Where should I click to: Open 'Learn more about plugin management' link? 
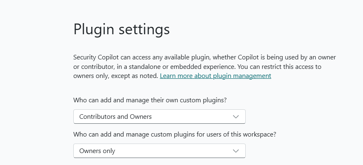click(x=215, y=76)
